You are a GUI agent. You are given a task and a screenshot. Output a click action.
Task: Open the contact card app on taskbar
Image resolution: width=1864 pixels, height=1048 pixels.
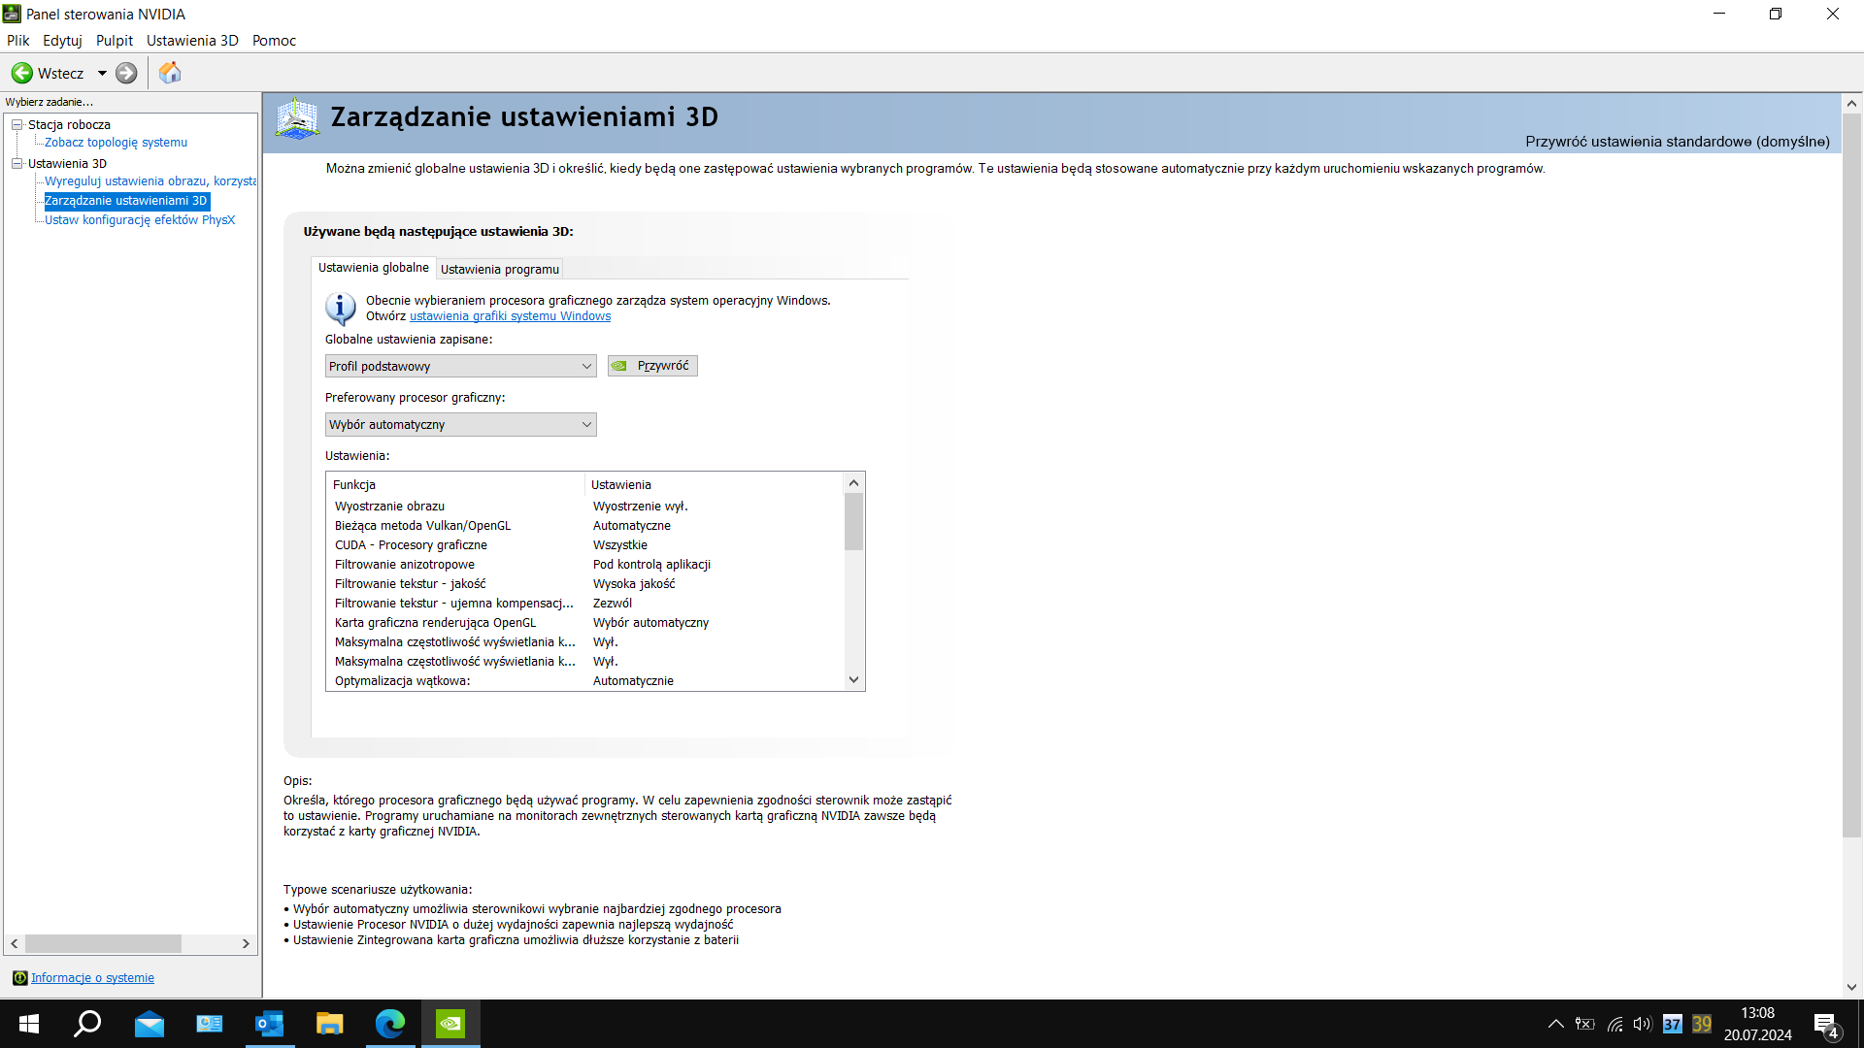pyautogui.click(x=209, y=1024)
